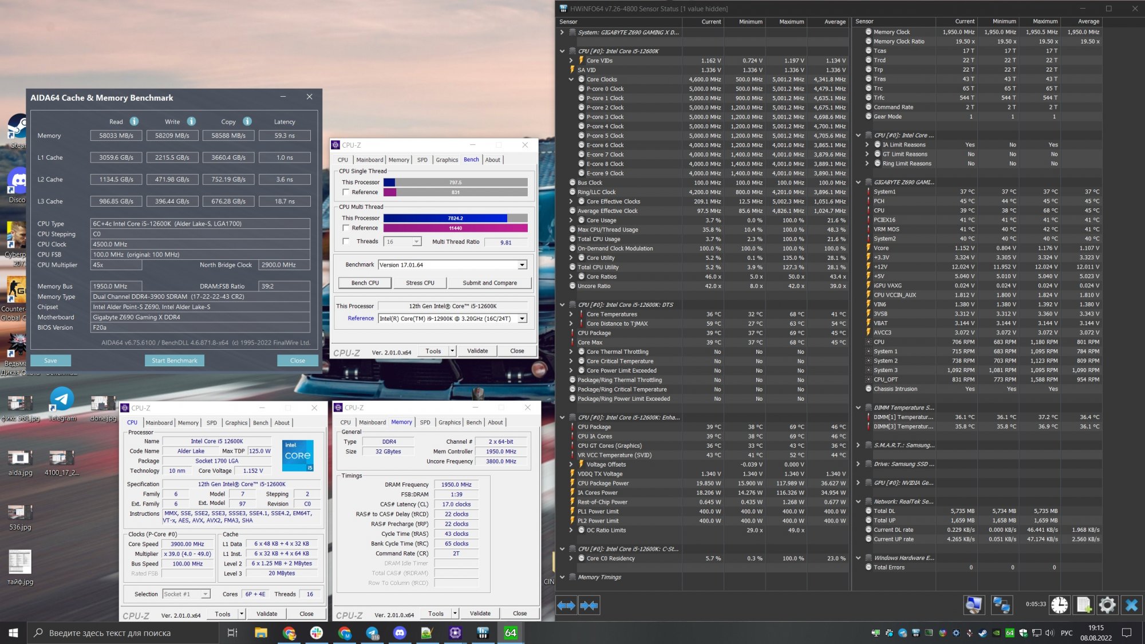Collapse the Core Clocks tree node
The height and width of the screenshot is (644, 1145).
[x=571, y=80]
